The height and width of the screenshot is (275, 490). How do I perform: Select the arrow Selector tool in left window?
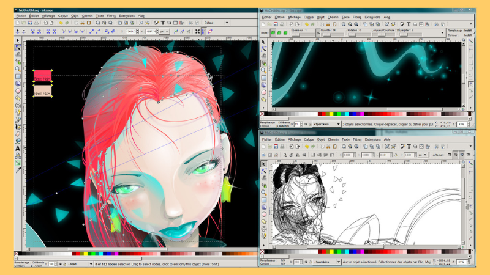tap(18, 40)
